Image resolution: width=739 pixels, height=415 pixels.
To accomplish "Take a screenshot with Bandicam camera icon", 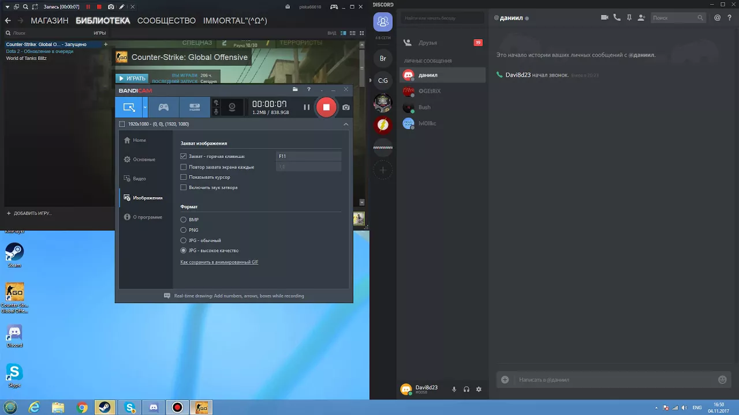I will tap(346, 107).
